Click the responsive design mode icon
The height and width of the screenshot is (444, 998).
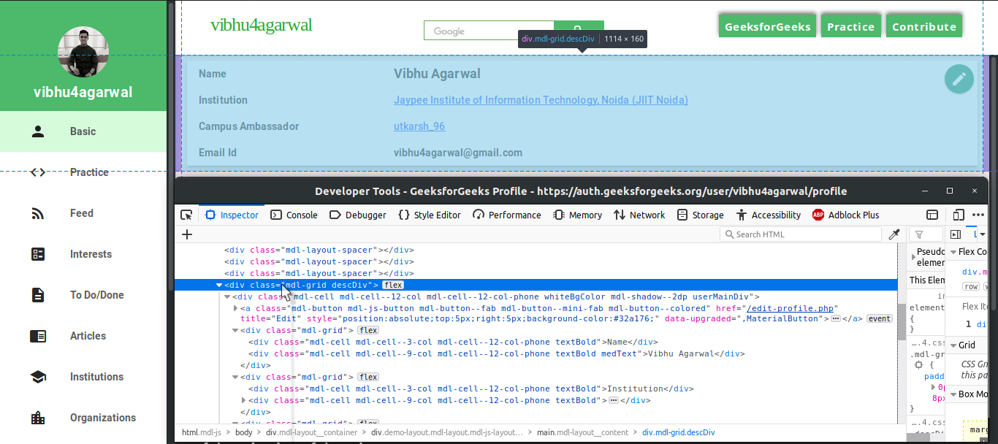pos(959,215)
